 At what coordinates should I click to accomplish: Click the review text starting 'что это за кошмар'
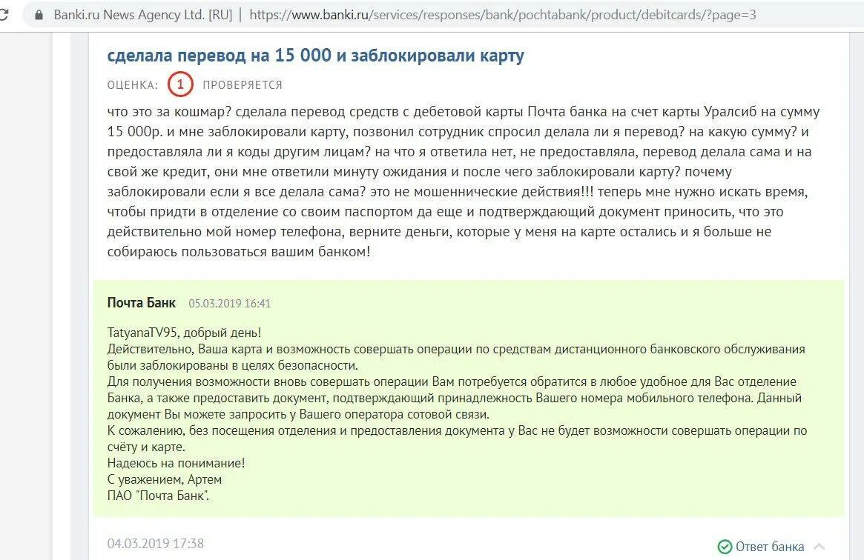[464, 181]
